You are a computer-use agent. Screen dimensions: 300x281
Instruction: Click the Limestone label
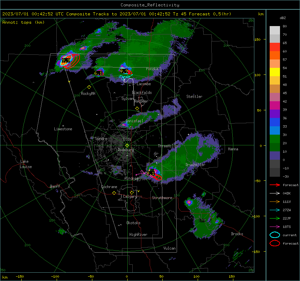point(63,129)
